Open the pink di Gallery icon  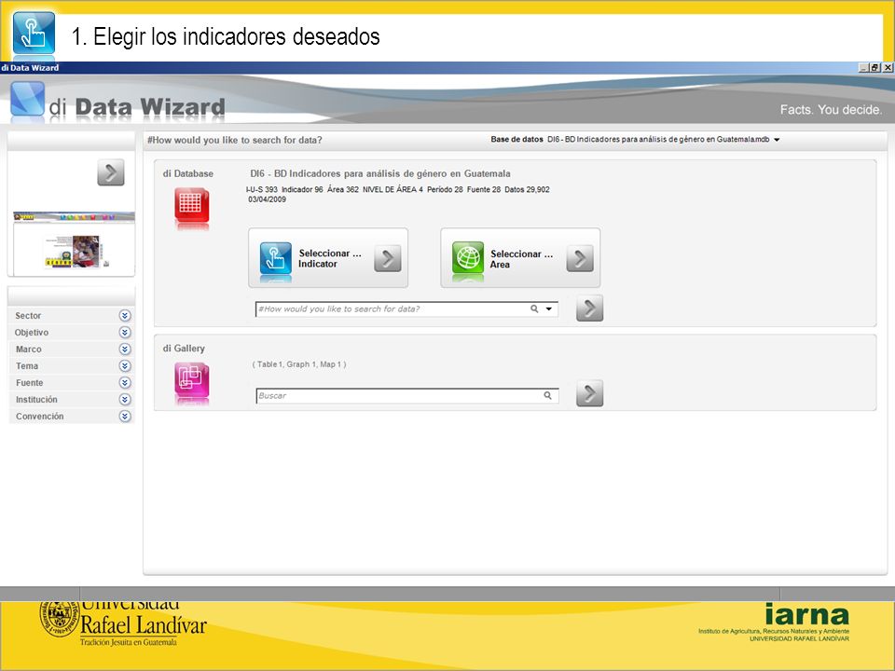pos(192,380)
